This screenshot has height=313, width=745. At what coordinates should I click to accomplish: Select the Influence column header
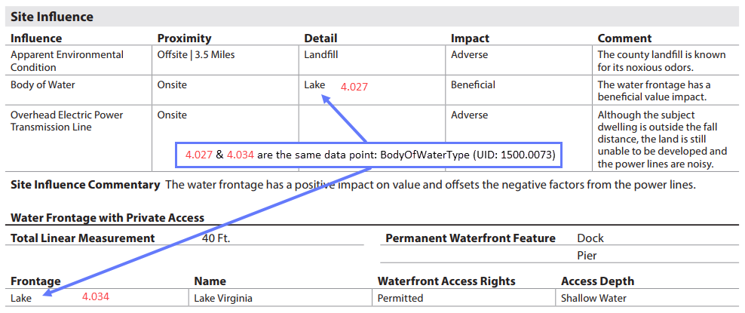[36, 38]
